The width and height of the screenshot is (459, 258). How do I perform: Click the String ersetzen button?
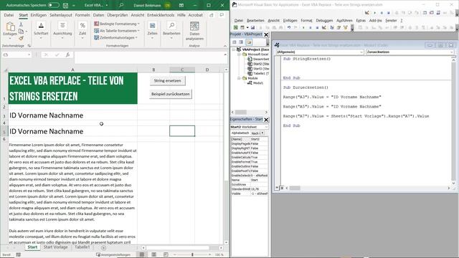pos(167,81)
